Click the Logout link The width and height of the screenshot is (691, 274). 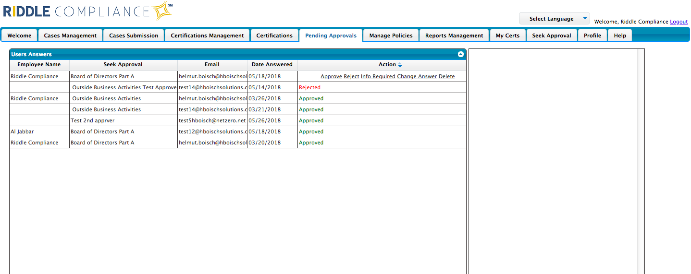coord(679,22)
